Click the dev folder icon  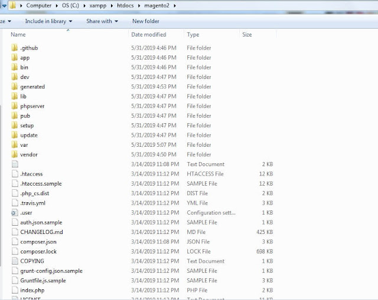coord(14,77)
